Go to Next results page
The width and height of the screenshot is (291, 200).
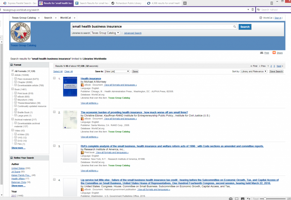(279, 66)
